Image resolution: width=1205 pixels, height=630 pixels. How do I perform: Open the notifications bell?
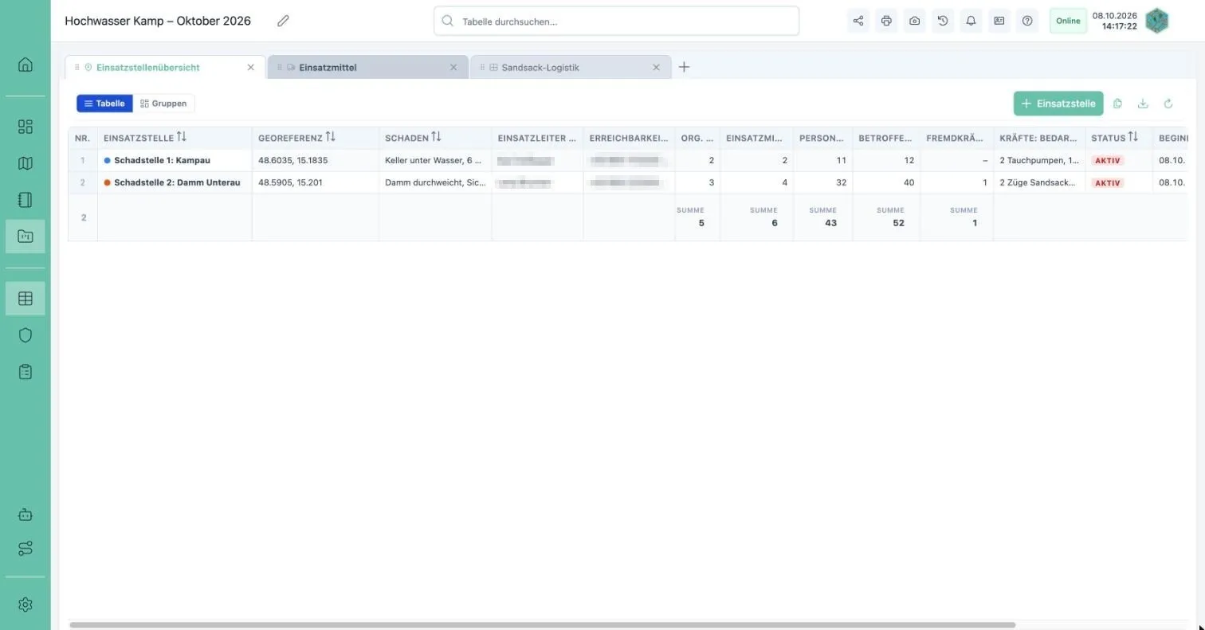pos(971,21)
